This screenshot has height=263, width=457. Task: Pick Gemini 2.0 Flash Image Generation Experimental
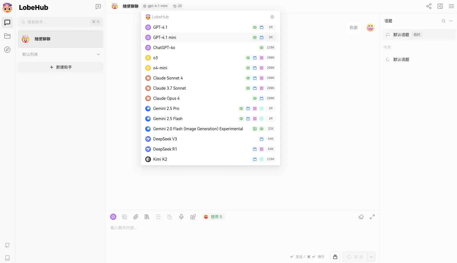tap(210, 129)
